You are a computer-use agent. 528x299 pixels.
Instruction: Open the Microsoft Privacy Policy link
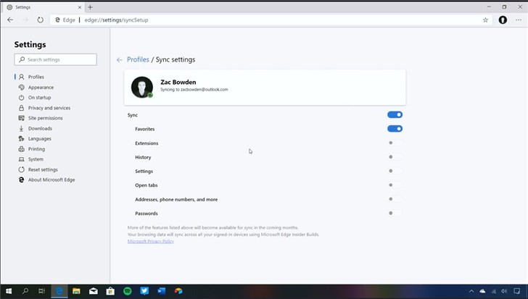coord(151,241)
